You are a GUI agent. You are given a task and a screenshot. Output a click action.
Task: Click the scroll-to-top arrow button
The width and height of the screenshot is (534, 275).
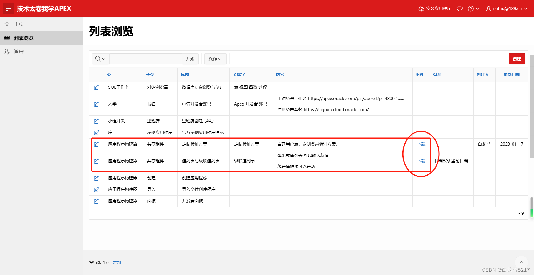click(x=521, y=262)
